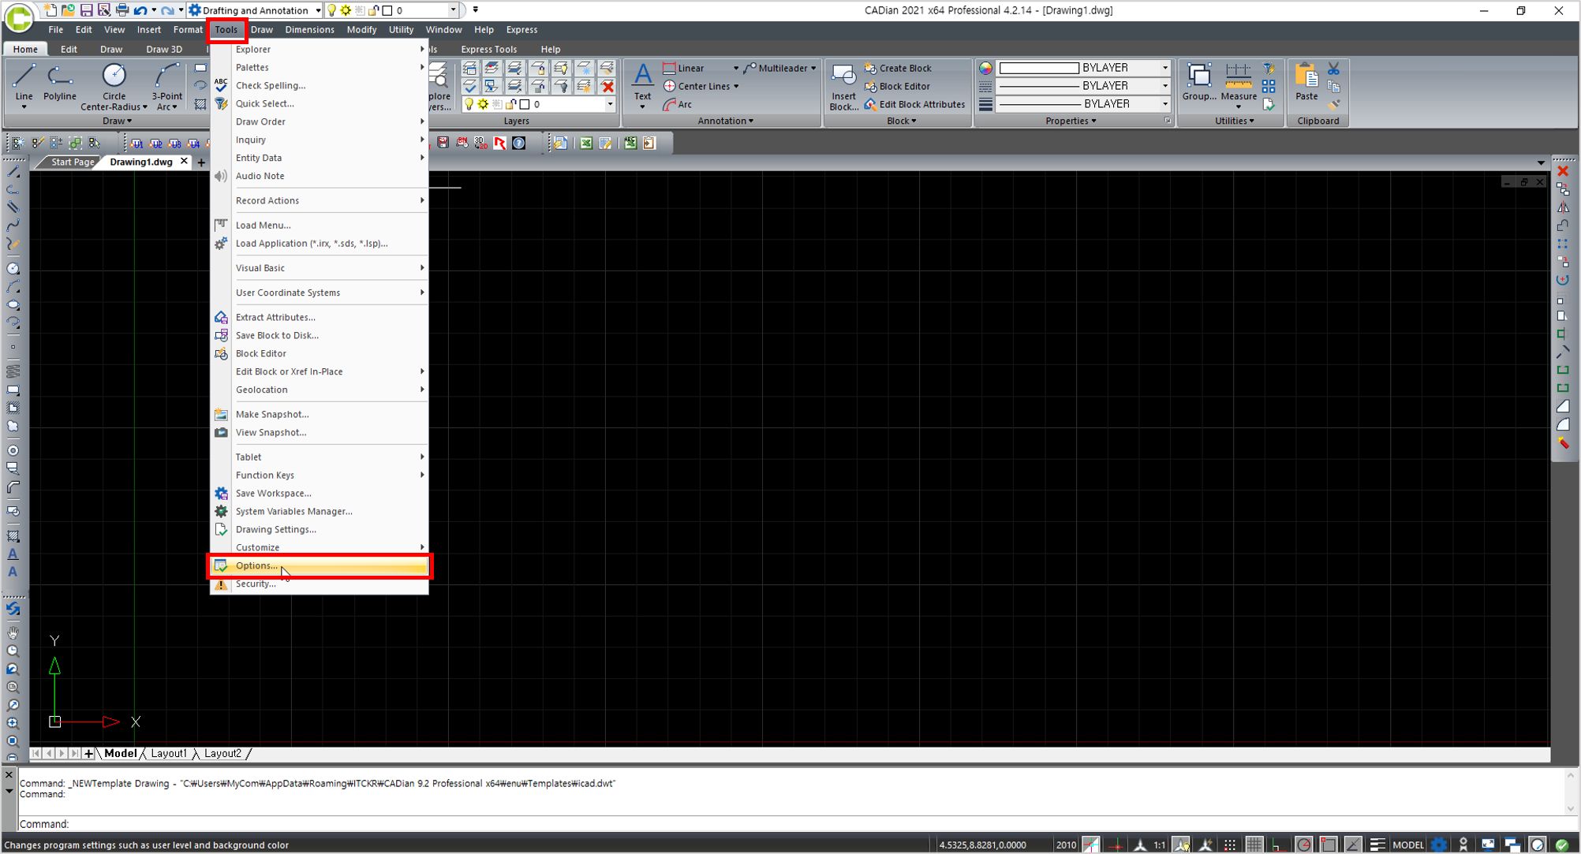Open the Palettes submenu

tap(320, 67)
